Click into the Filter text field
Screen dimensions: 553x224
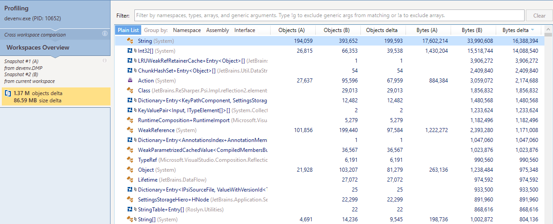coord(329,15)
